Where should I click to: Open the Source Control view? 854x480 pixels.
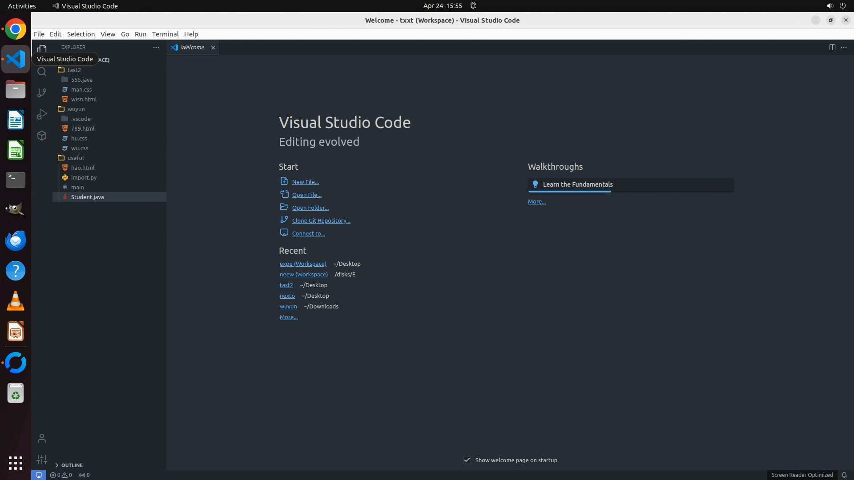click(42, 92)
